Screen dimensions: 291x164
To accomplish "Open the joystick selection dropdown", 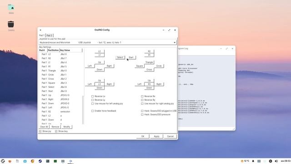I will (108, 42).
